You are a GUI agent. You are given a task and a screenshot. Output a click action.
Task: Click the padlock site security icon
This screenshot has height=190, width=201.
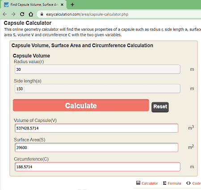point(42,14)
